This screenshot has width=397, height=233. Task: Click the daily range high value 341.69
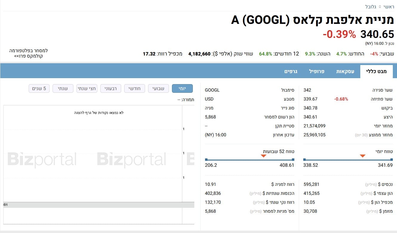(x=385, y=165)
